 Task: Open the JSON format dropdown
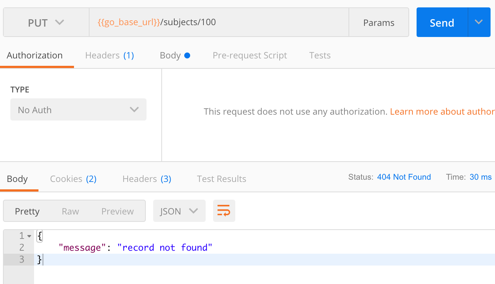[x=179, y=211]
